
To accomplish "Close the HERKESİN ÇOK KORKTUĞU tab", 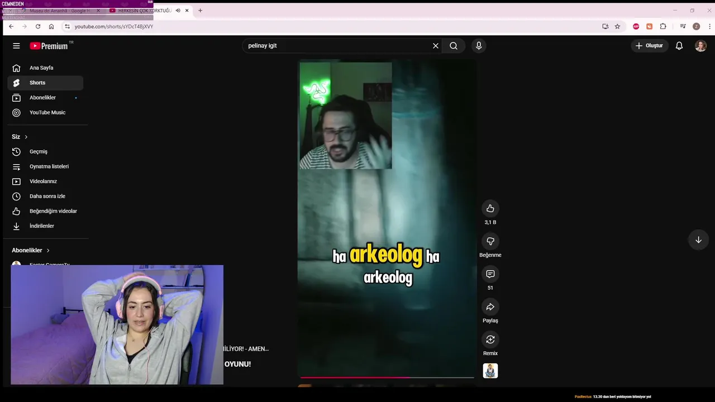I will pyautogui.click(x=187, y=11).
